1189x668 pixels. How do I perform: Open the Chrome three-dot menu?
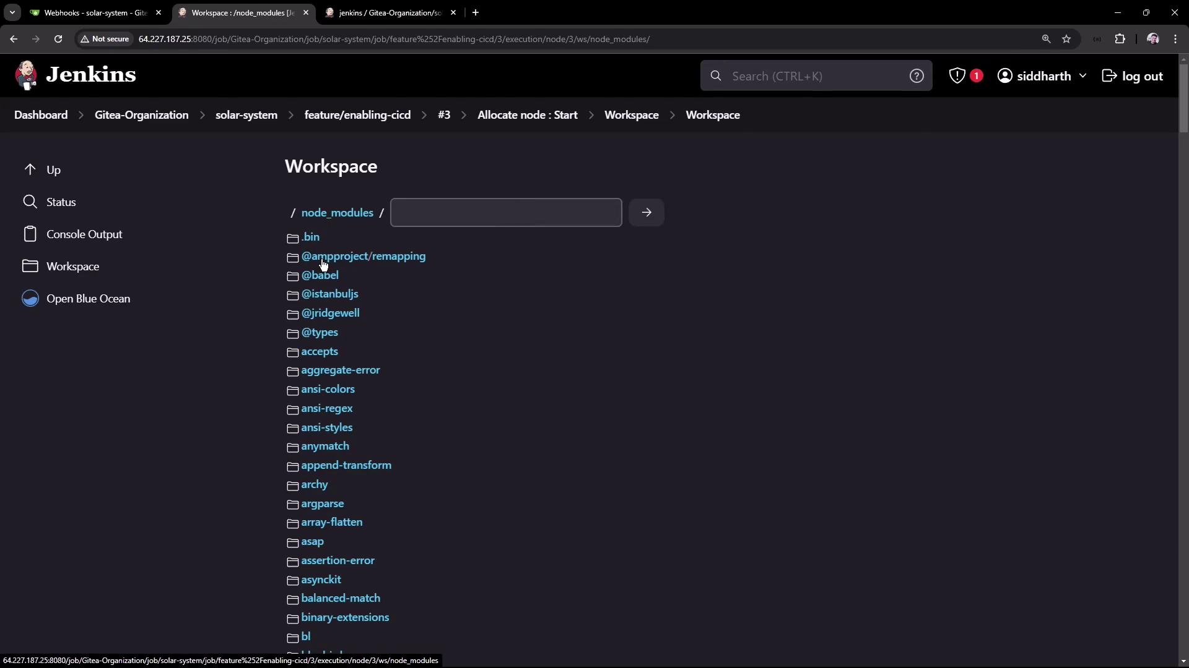point(1175,39)
